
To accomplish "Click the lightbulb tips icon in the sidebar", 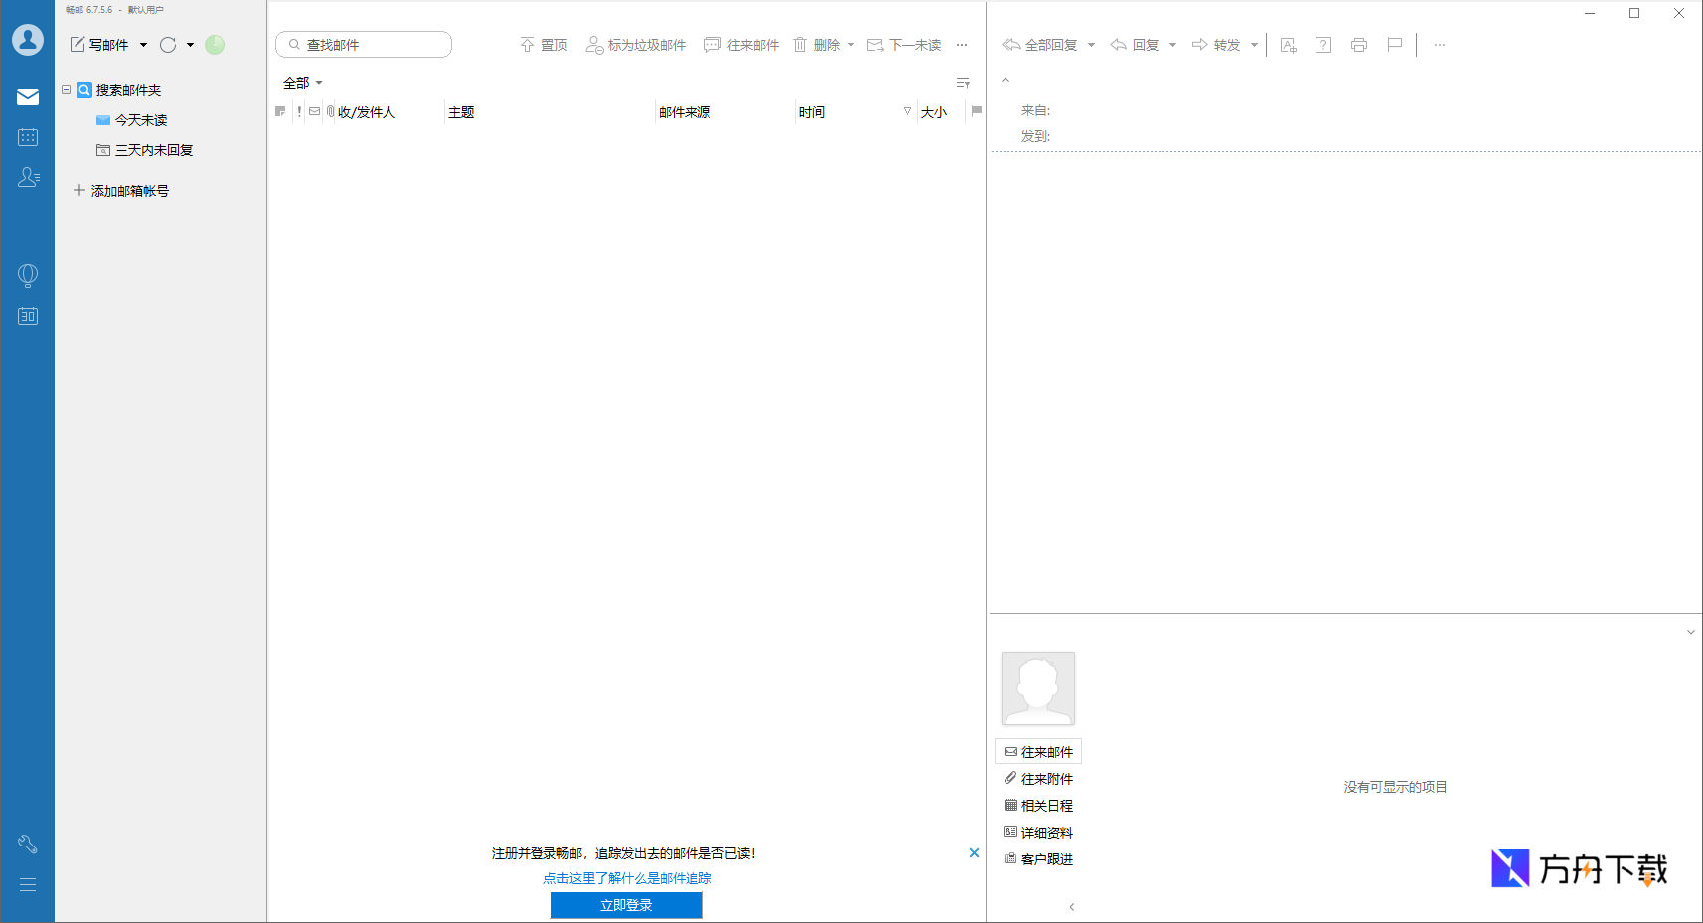I will pyautogui.click(x=28, y=275).
